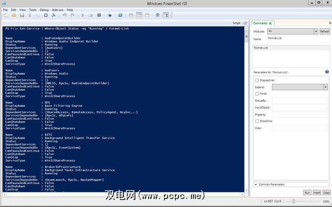Enable the ShowError checkbox
This screenshot has width=332, height=207.
coord(257,121)
